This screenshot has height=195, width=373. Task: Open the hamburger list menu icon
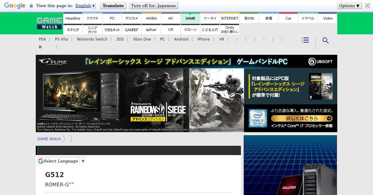point(305,40)
